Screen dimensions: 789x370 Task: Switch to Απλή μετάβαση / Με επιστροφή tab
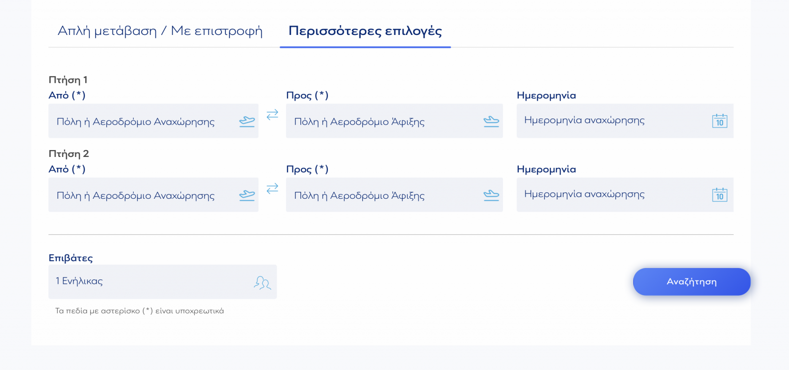click(x=160, y=31)
